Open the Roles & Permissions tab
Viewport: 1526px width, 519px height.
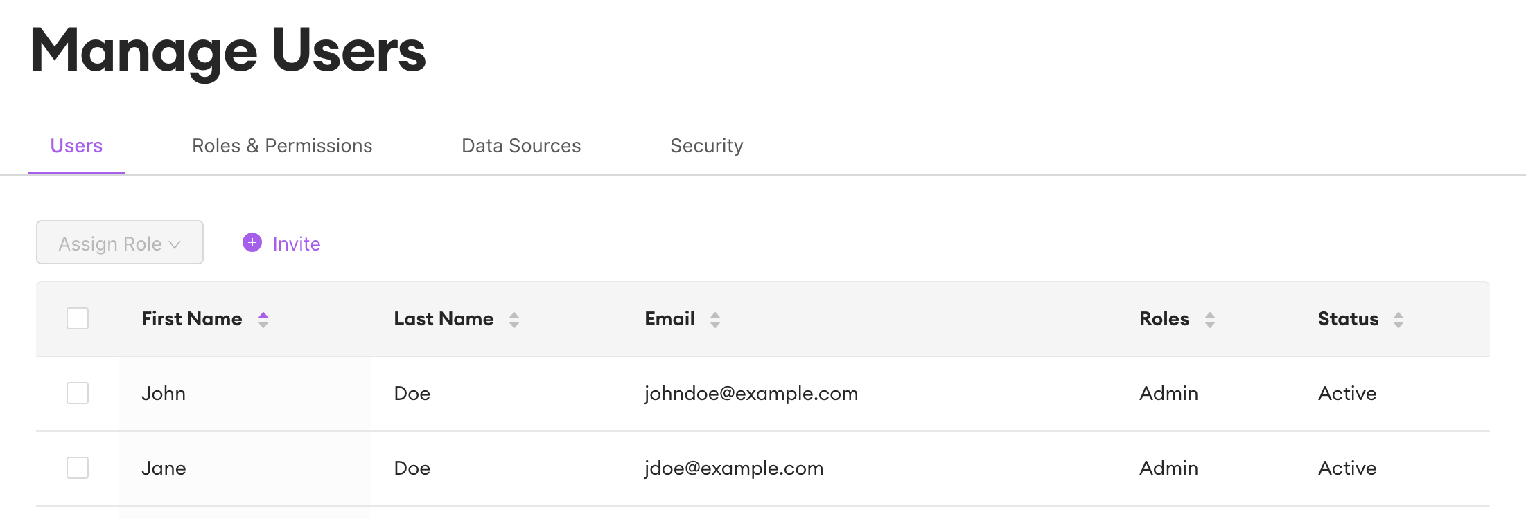coord(282,146)
